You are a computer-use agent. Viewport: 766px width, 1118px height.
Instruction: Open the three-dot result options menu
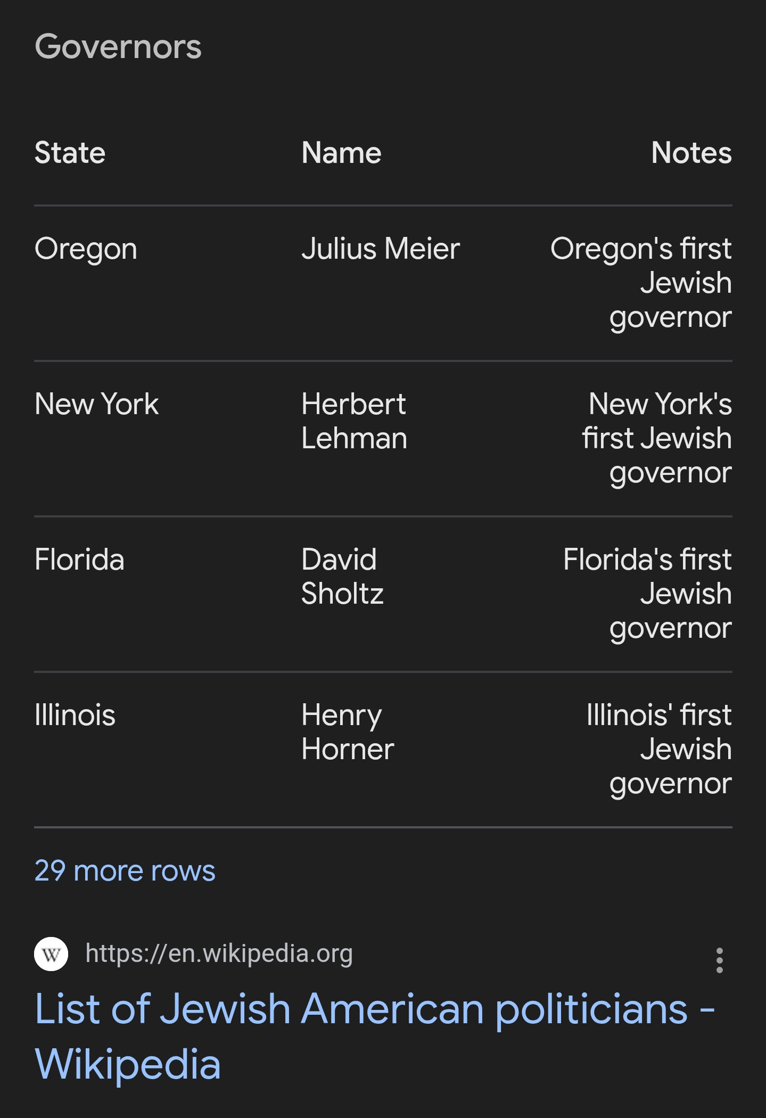[719, 960]
